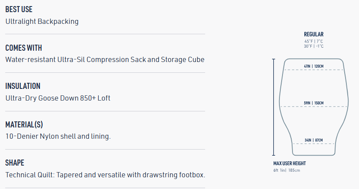Click the Ultra-Sil Compression Sack description
This screenshot has height=189, width=359.
(x=105, y=59)
